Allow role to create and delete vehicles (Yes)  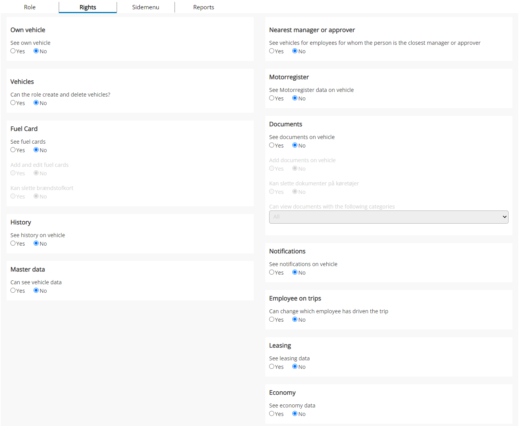13,103
